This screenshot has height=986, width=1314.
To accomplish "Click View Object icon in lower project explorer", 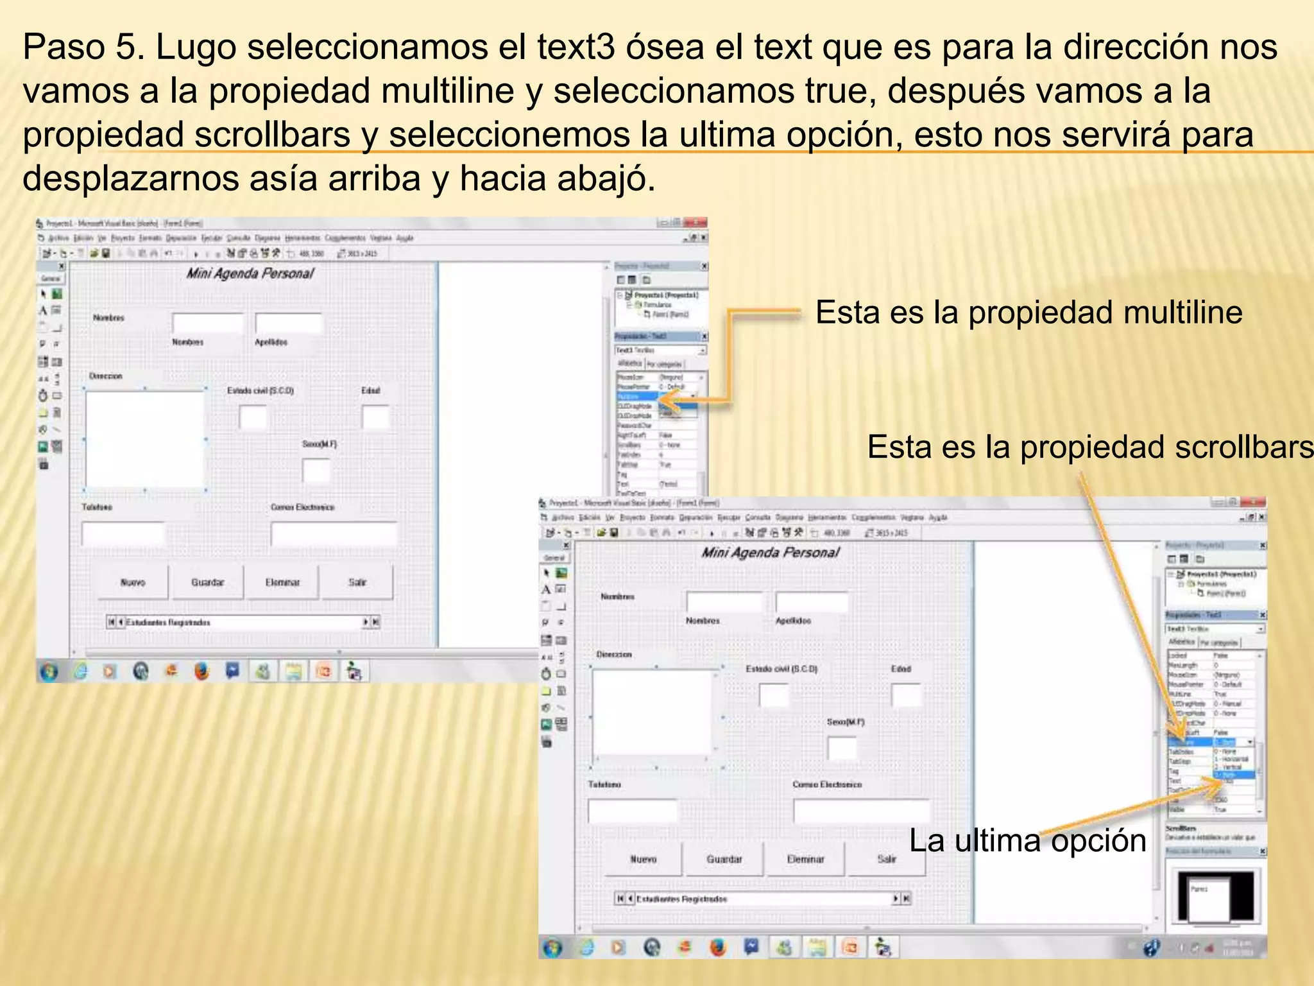I will coord(1184,559).
